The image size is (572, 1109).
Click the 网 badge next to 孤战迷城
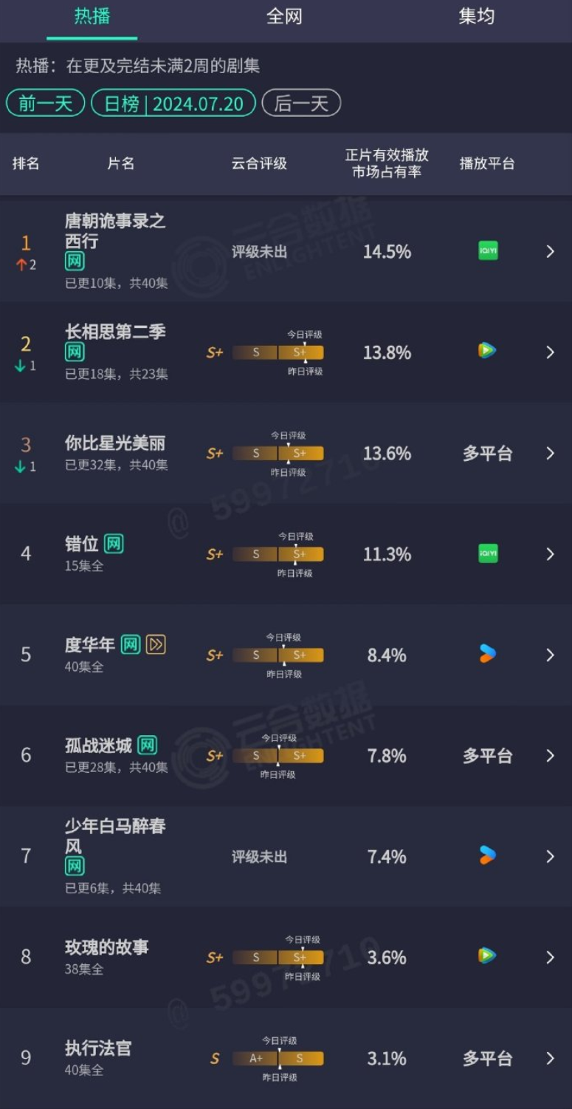[x=148, y=745]
